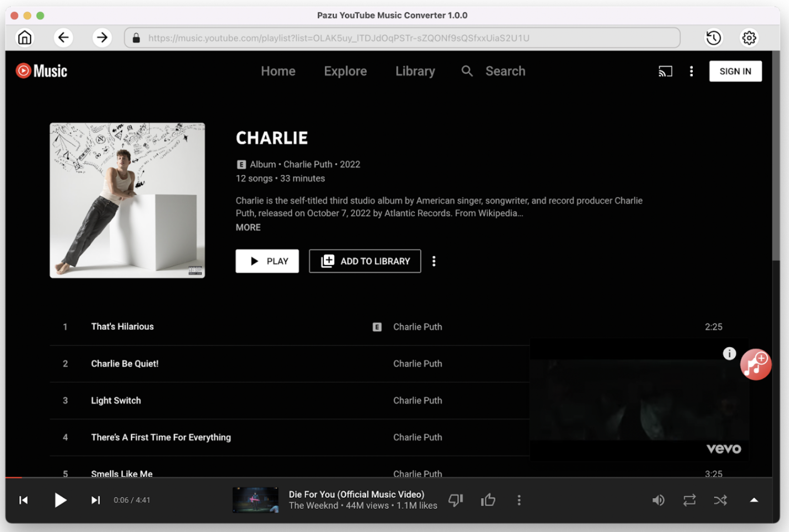Viewport: 789px width, 532px height.
Task: Select the track Light Switch
Action: [x=116, y=400]
